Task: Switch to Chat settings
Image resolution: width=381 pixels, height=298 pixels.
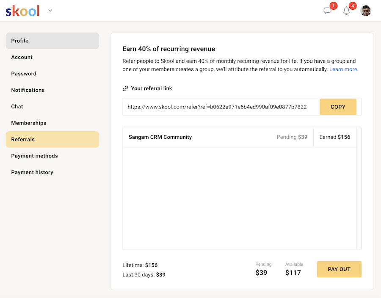Action: coord(52,107)
